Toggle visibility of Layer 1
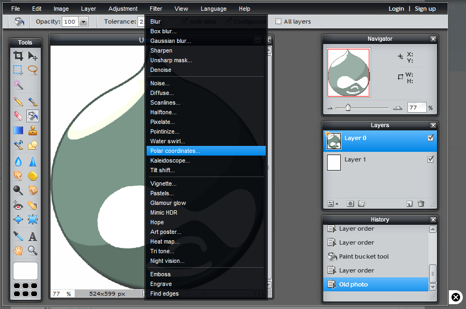466x309 pixels. pyautogui.click(x=431, y=159)
